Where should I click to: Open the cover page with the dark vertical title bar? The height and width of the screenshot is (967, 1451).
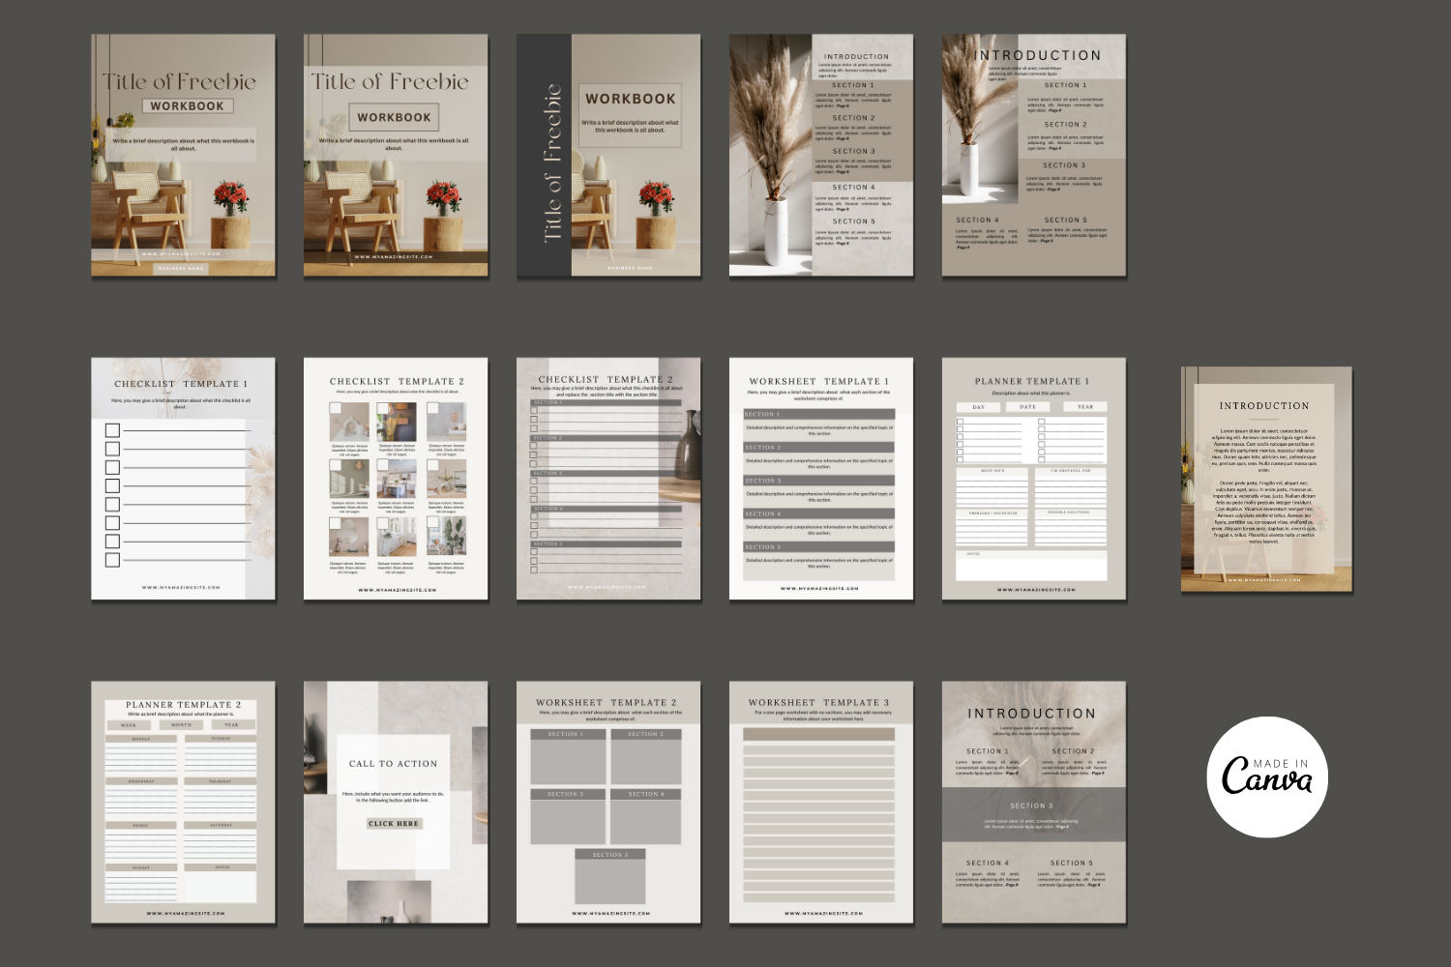point(608,156)
